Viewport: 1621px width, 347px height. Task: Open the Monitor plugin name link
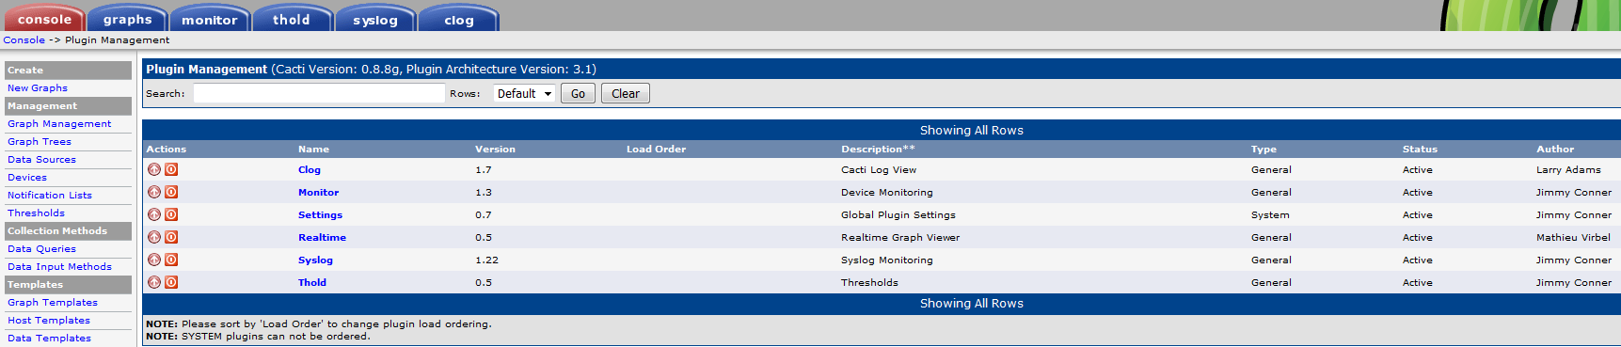point(318,192)
